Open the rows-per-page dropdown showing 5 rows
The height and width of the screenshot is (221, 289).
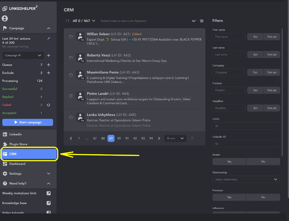click(x=175, y=138)
